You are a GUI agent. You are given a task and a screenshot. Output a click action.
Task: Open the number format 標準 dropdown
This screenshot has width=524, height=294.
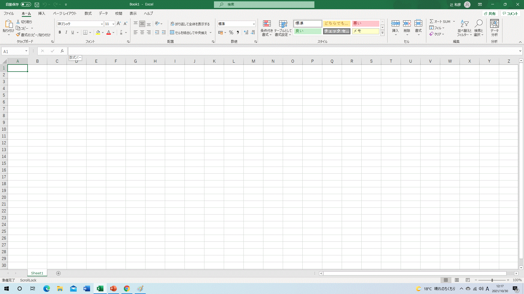click(x=254, y=24)
